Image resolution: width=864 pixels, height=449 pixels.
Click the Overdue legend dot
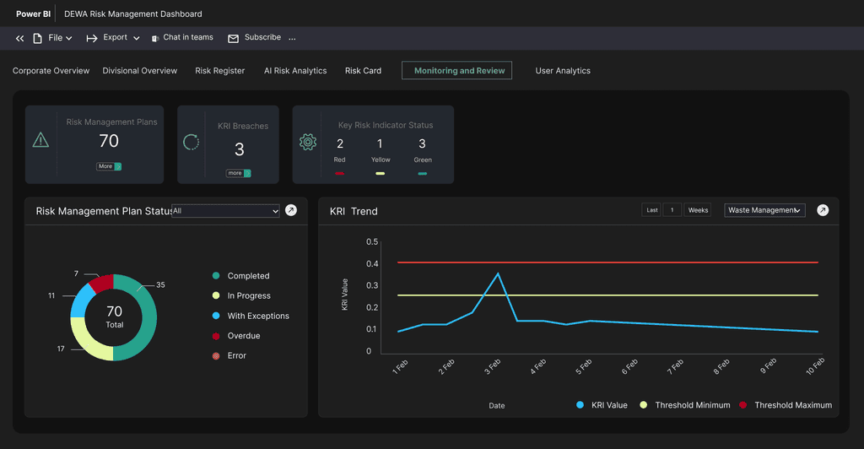click(216, 336)
